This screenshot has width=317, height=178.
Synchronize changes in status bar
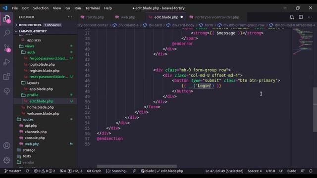pos(28,171)
